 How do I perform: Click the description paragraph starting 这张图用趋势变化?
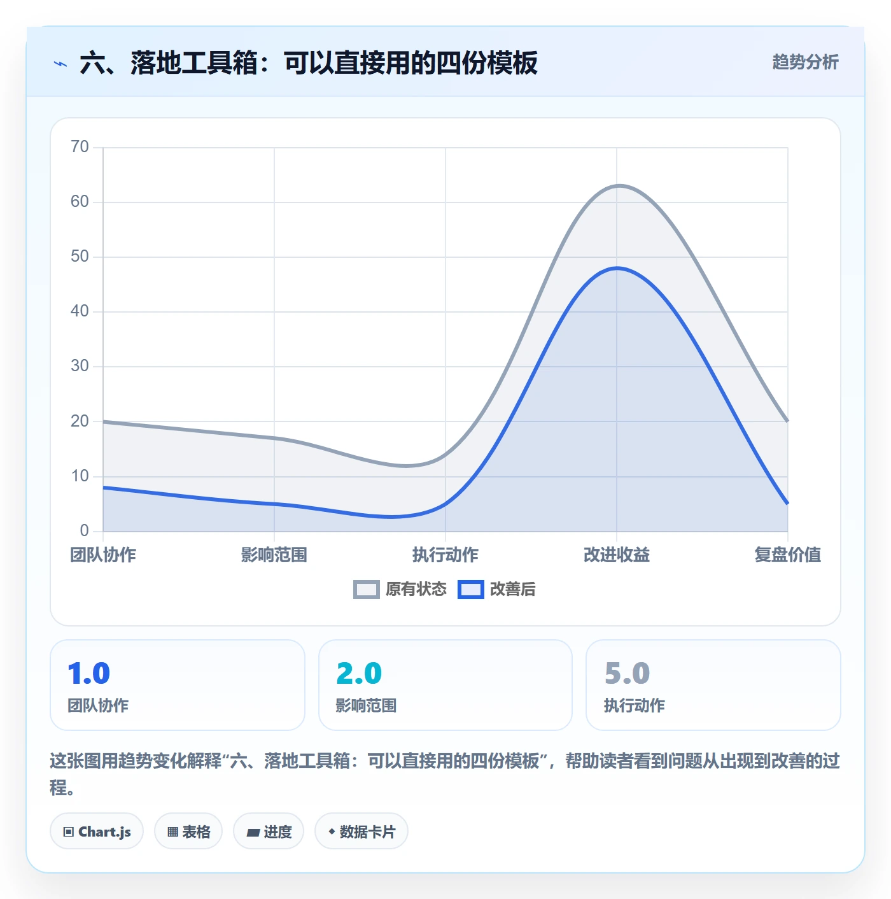(x=445, y=774)
